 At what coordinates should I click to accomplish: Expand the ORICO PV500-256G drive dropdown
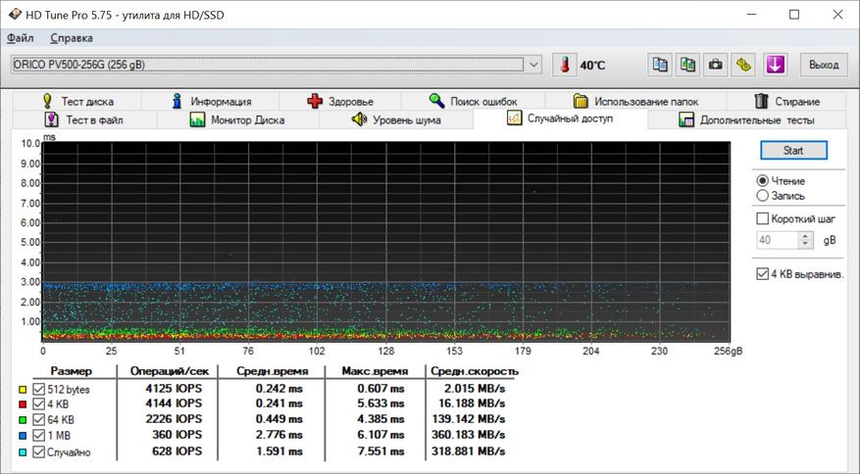point(533,65)
